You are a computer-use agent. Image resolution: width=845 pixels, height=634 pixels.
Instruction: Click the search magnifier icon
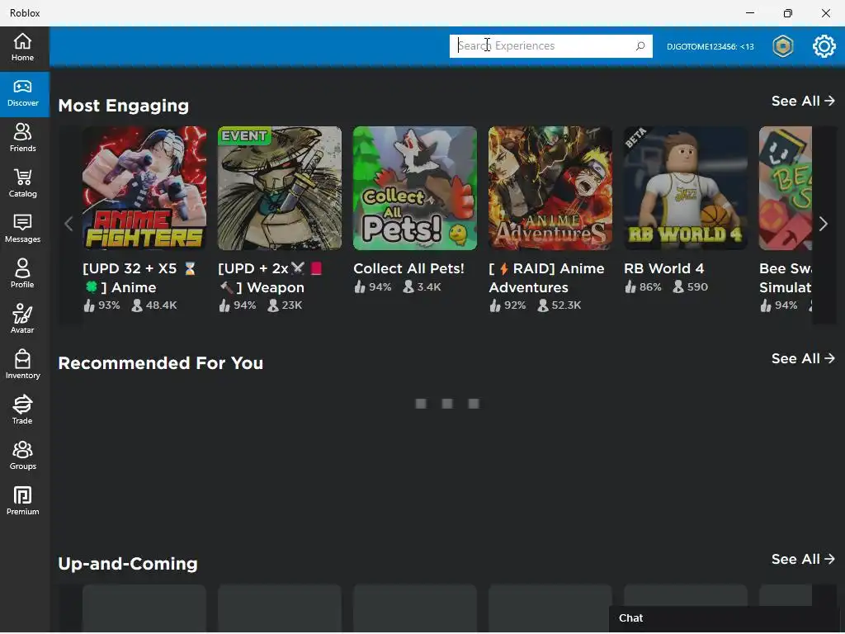click(640, 46)
